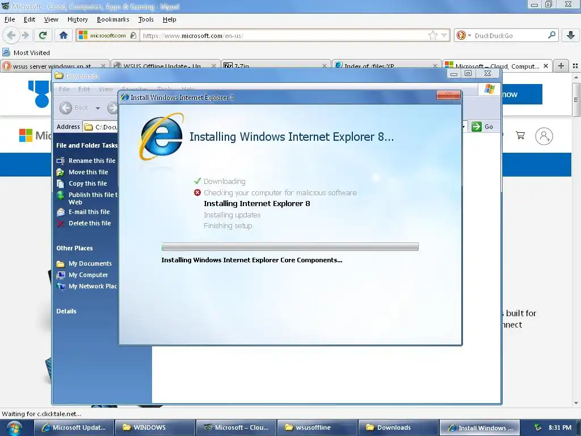Open the URL history dropdown arrow
The image size is (581, 436).
tap(444, 36)
